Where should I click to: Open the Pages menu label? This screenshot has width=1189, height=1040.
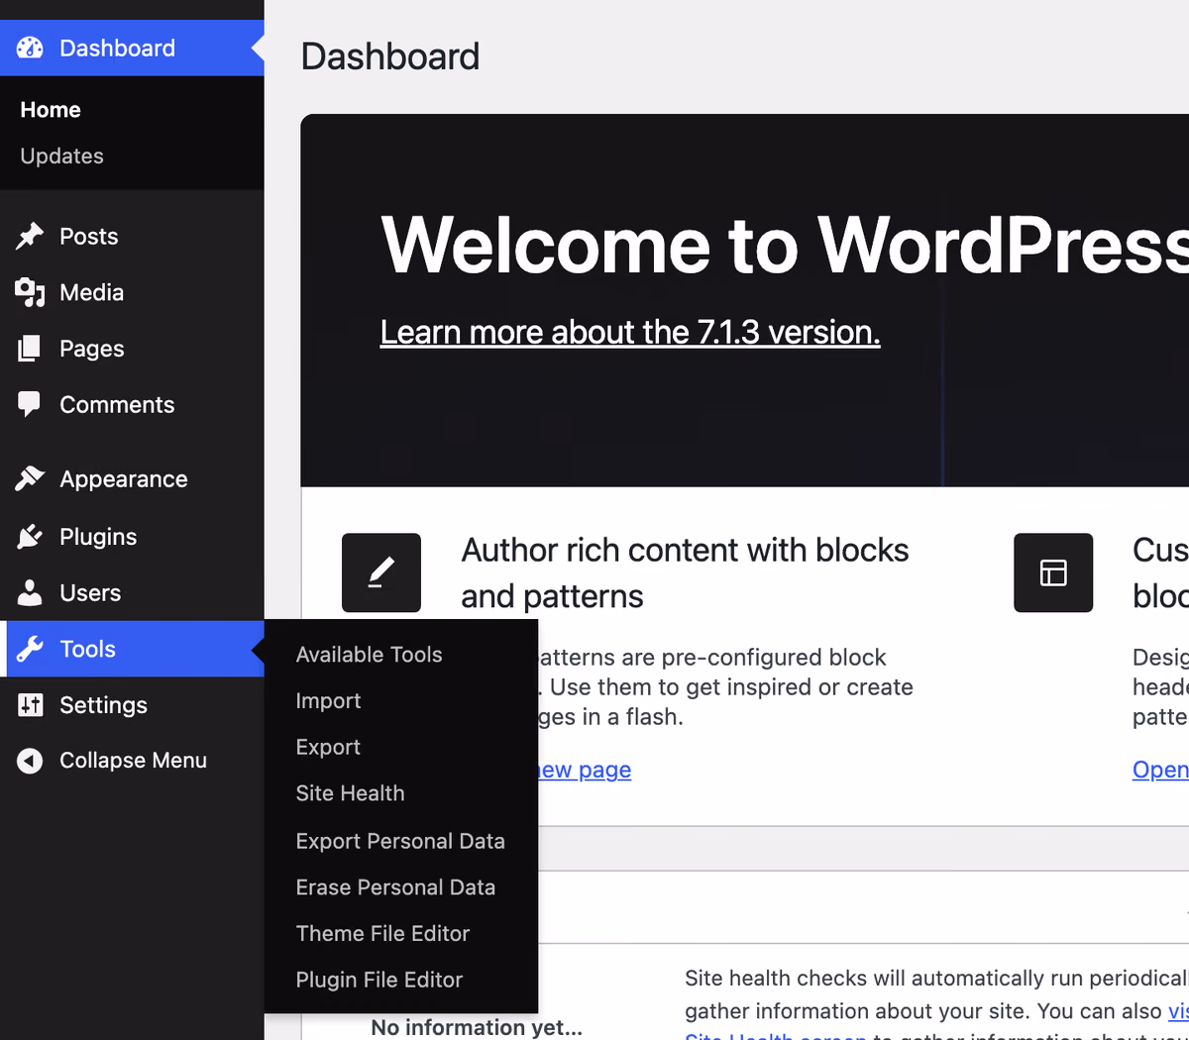pos(91,349)
